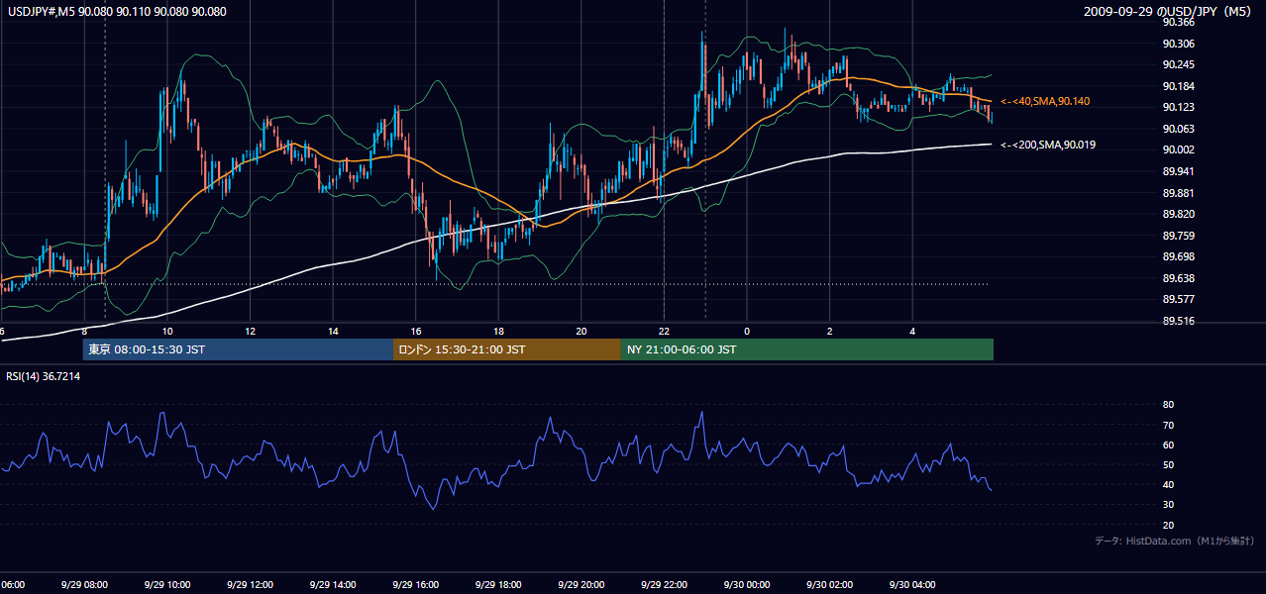Click price level 89.820 on the axis

click(x=1178, y=214)
